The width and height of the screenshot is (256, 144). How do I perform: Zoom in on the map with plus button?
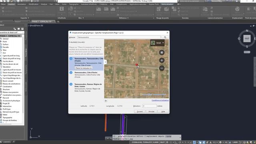162,60
